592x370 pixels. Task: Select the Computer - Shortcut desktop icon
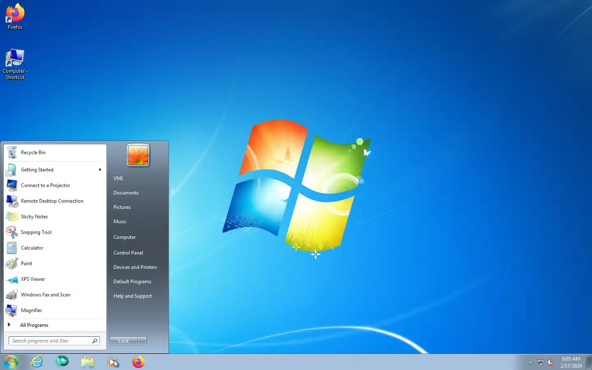click(15, 64)
